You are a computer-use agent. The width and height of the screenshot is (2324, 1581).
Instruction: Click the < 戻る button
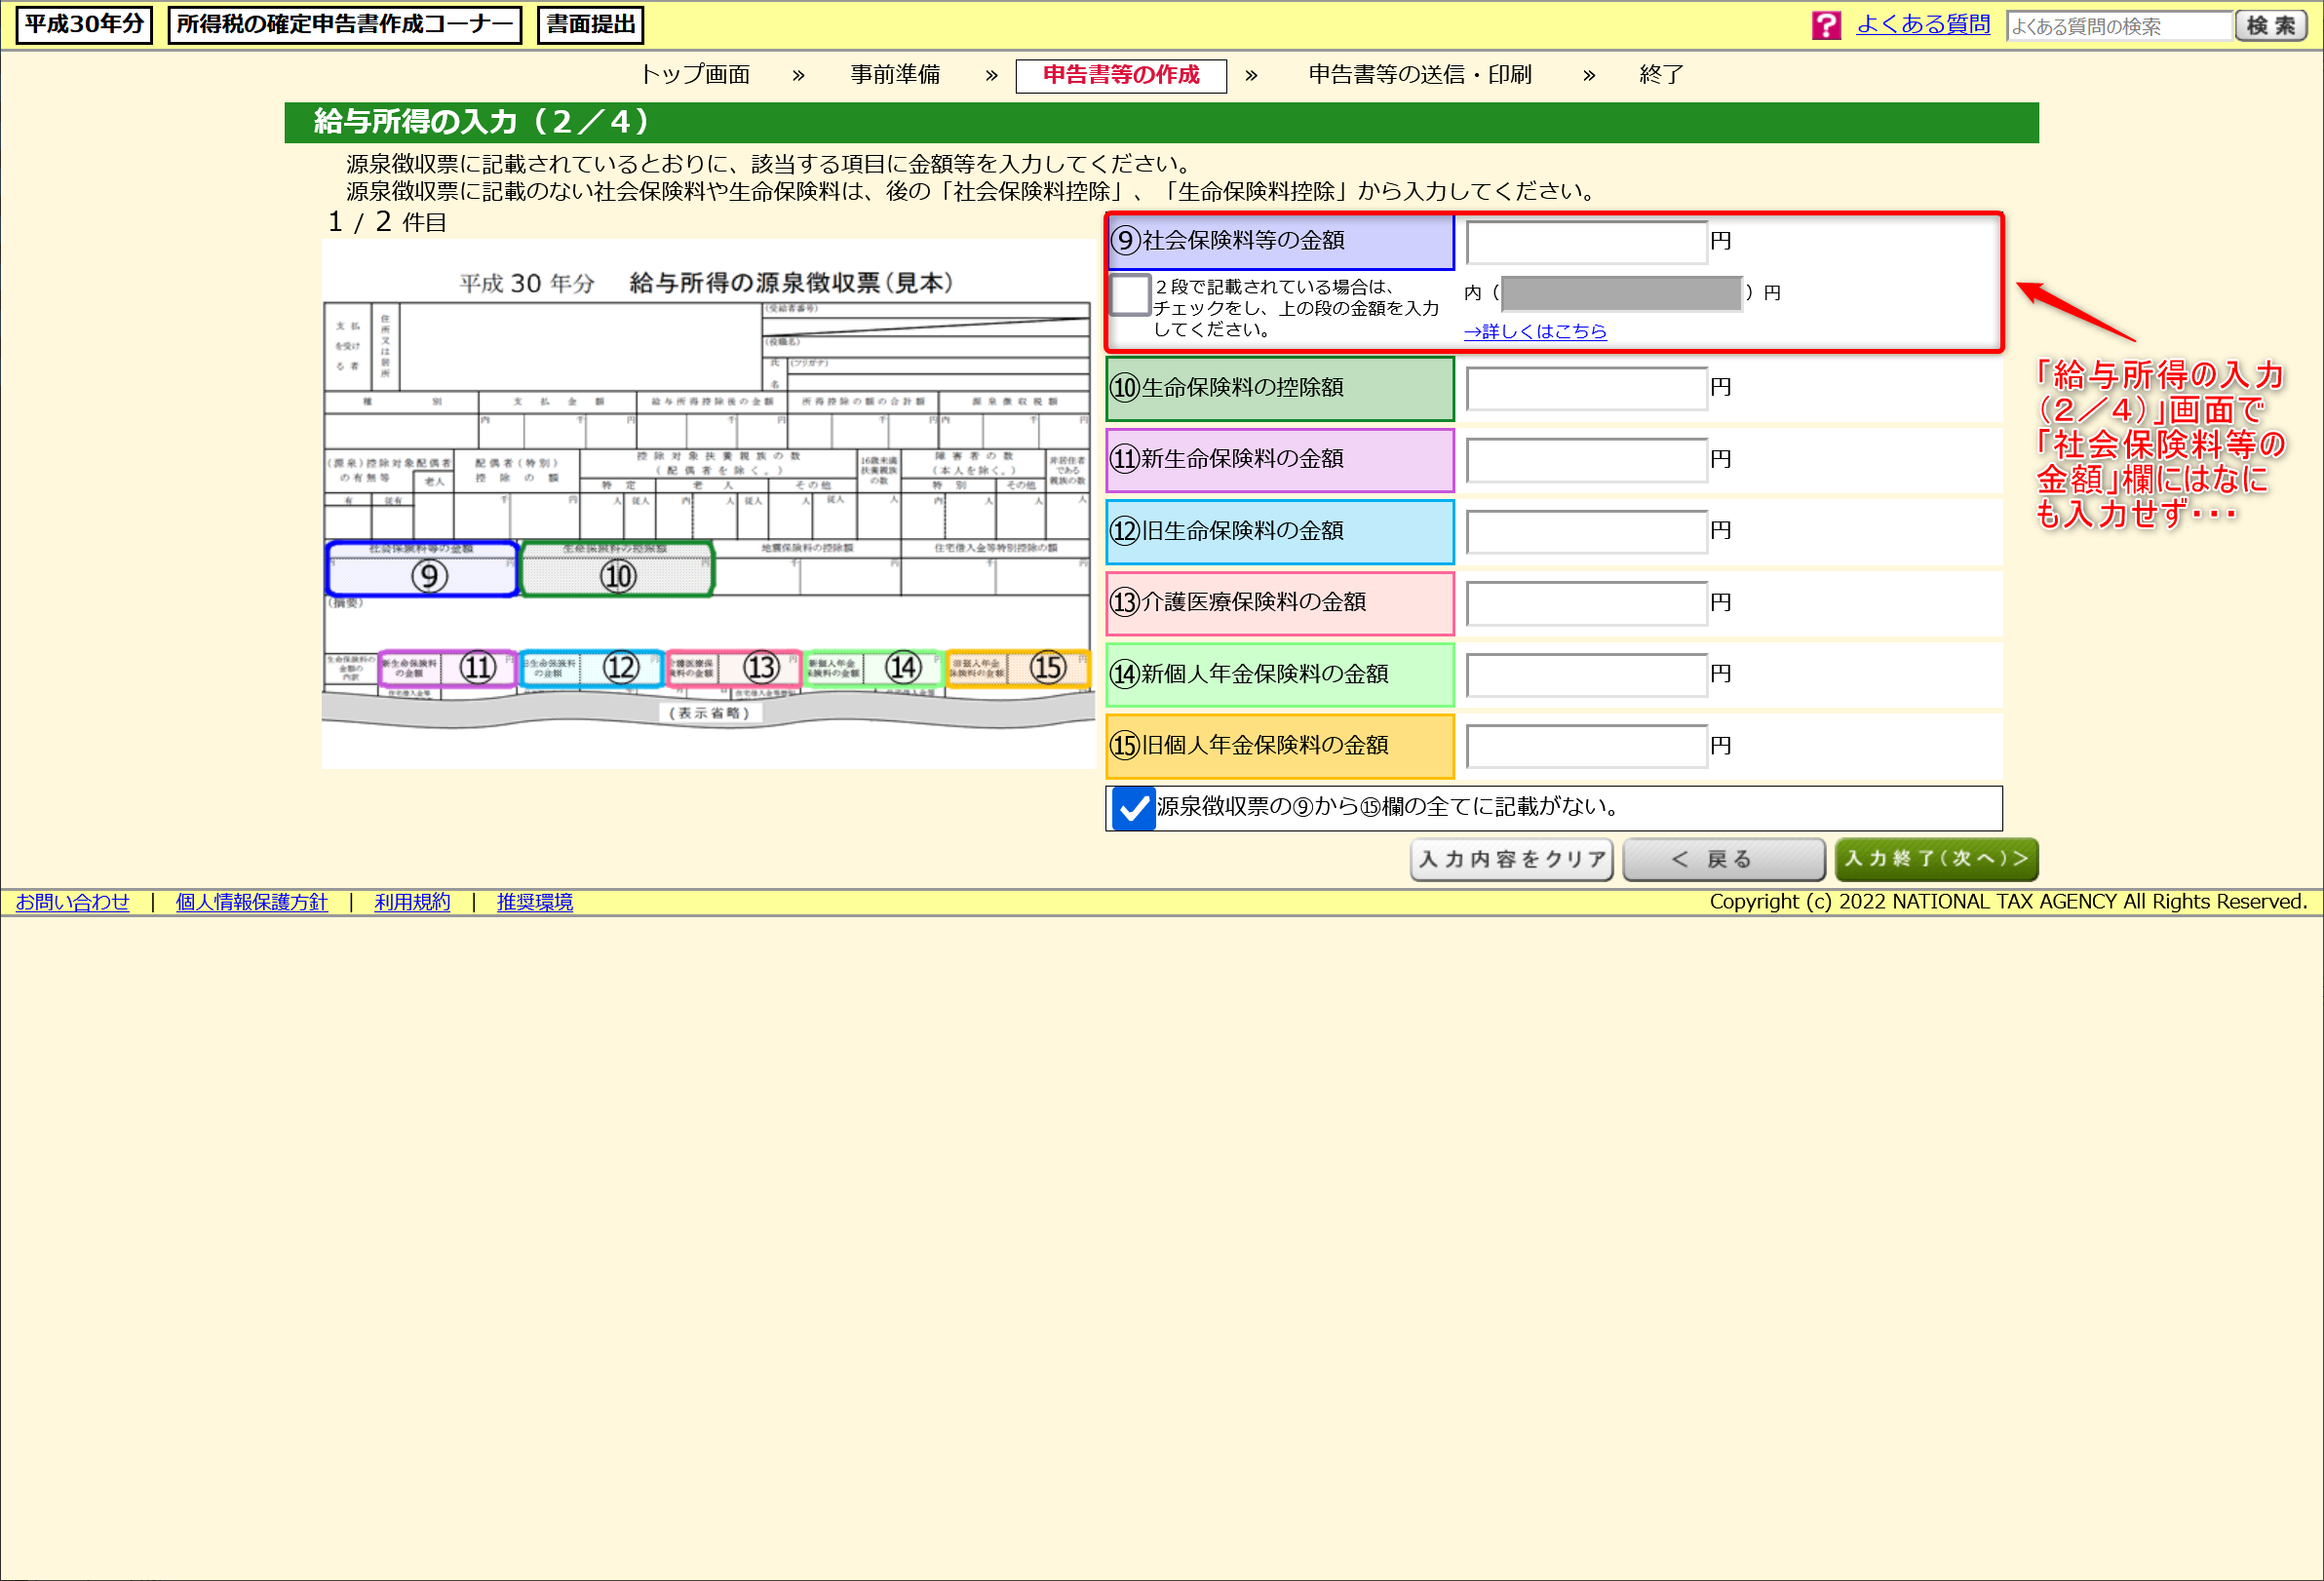(1723, 859)
